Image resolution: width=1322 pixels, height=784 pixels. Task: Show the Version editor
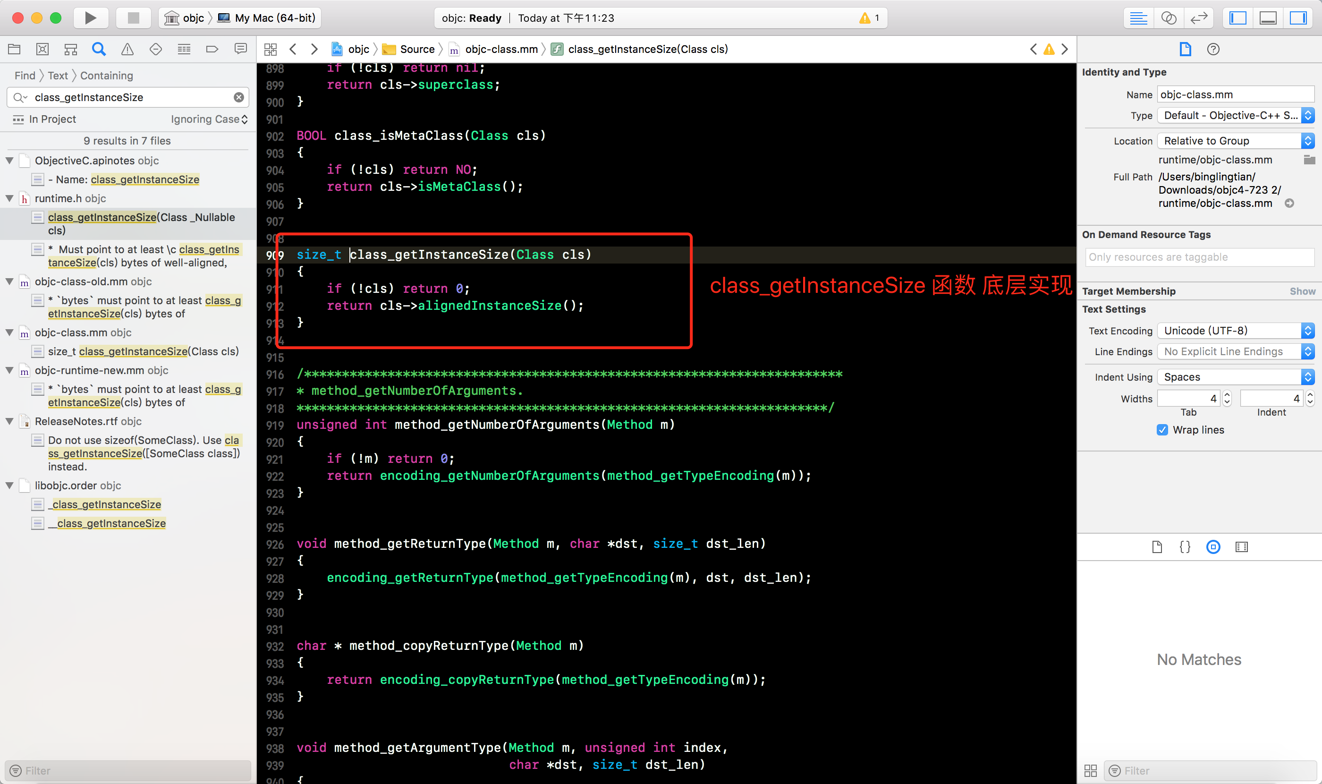[1198, 18]
